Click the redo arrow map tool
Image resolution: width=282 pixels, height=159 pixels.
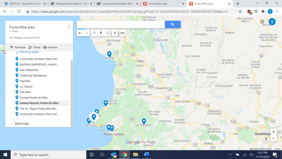point(86,33)
